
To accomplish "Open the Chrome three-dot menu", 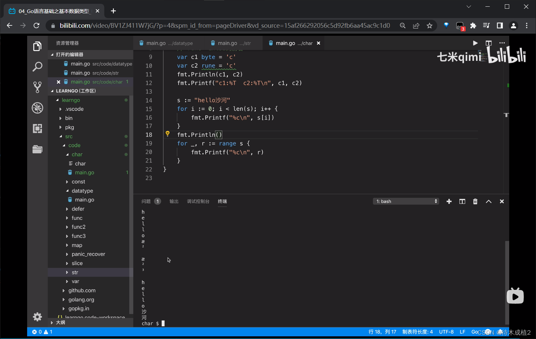I will (527, 25).
